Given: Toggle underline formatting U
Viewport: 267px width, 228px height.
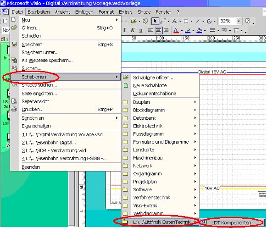Looking at the screenshot, I should (141, 30).
